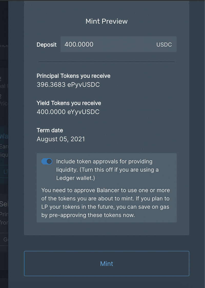Viewport: 205px width, 288px height.
Task: Click the cut-off 'G' button behind the dialog
Action: tap(5, 239)
